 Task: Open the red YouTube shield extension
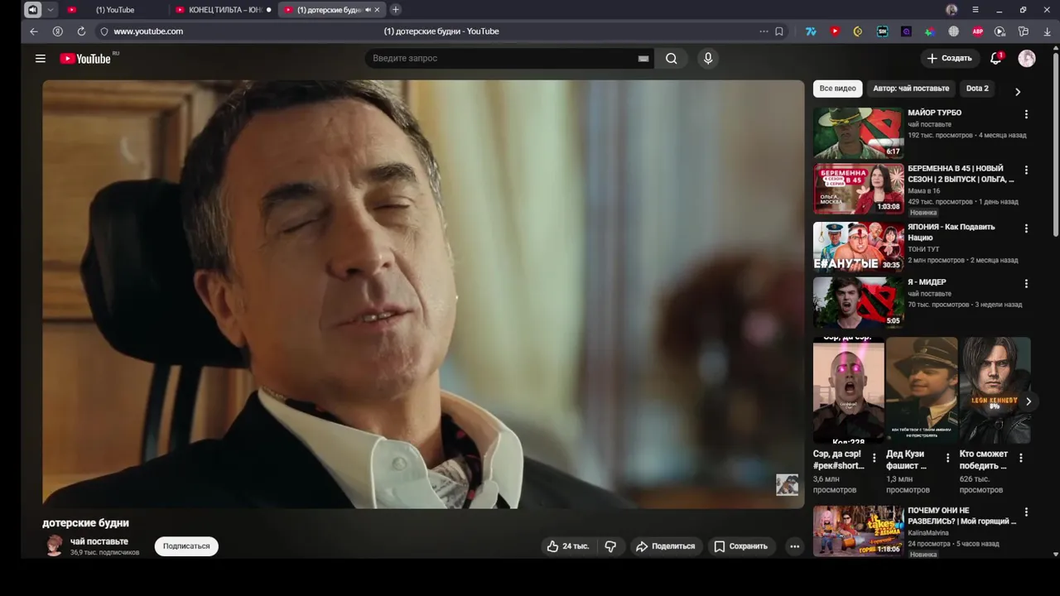tap(835, 31)
